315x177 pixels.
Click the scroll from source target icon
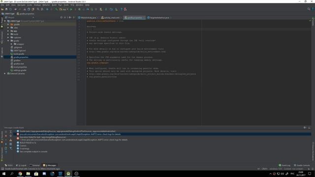click(x=61, y=18)
